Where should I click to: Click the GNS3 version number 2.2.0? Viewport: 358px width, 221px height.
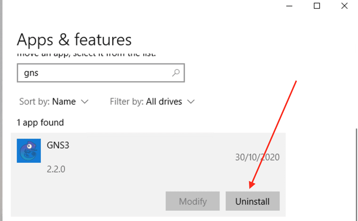tap(56, 169)
